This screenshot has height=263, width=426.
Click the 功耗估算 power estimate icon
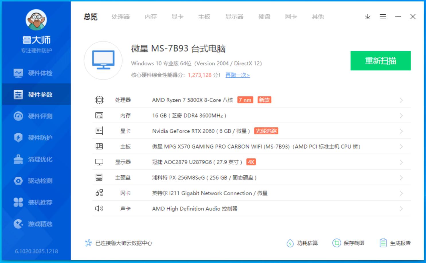(290, 243)
